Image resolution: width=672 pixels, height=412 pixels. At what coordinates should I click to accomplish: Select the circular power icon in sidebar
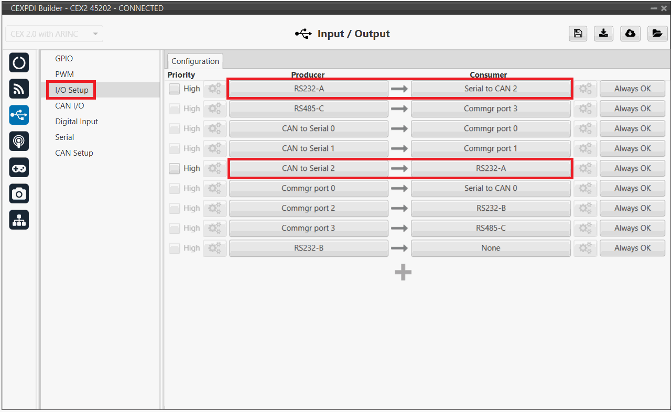click(19, 63)
